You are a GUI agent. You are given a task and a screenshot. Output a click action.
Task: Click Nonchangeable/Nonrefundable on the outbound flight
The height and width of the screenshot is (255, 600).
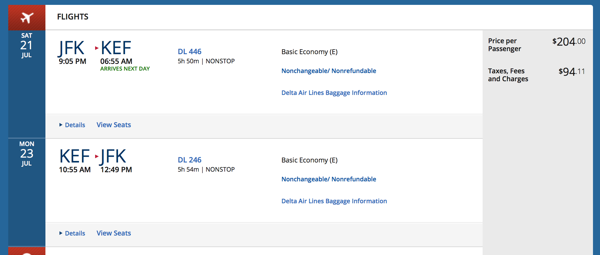[x=329, y=71]
